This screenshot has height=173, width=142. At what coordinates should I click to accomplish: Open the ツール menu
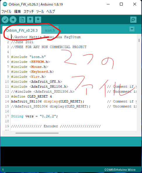(x=40, y=11)
